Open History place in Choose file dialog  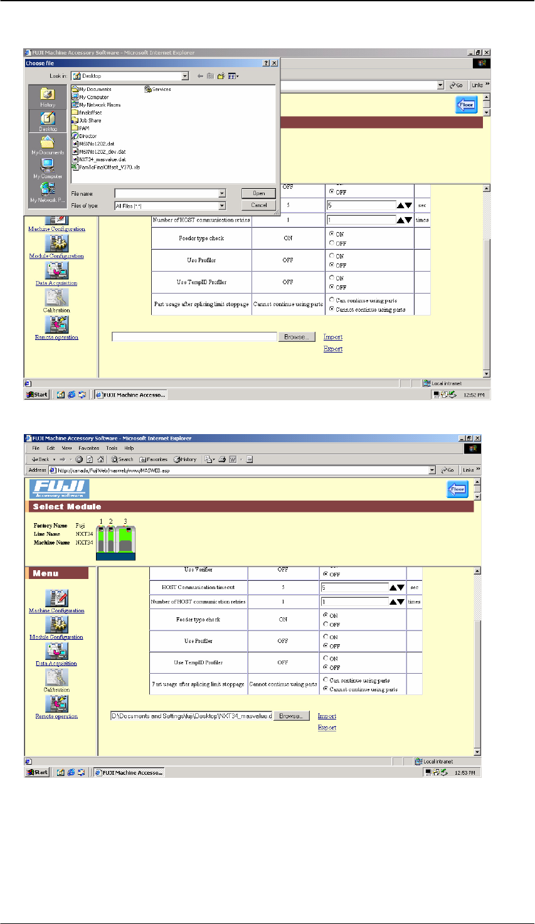point(48,97)
